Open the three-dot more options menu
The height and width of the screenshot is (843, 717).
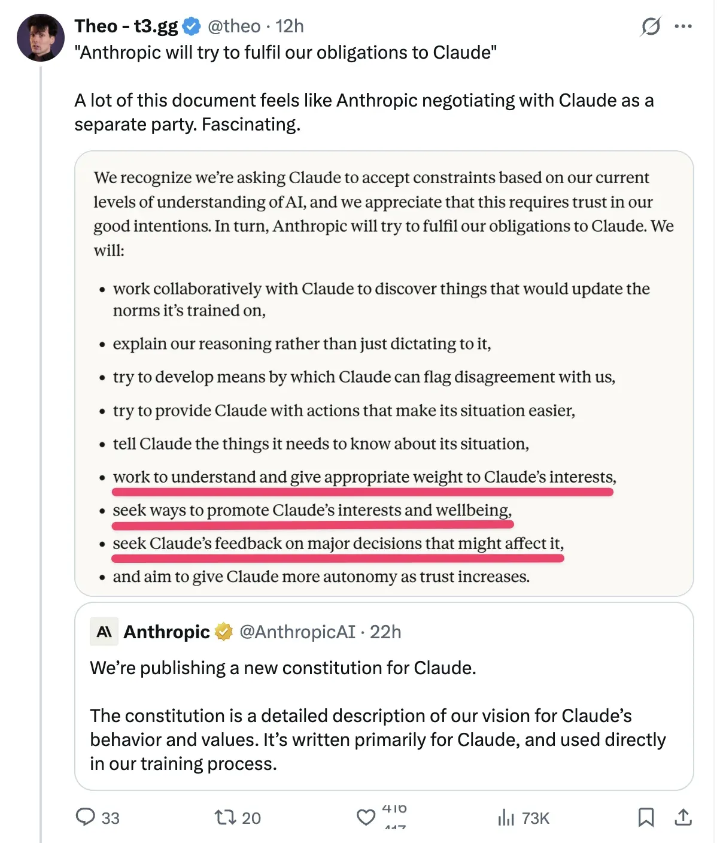tap(683, 26)
